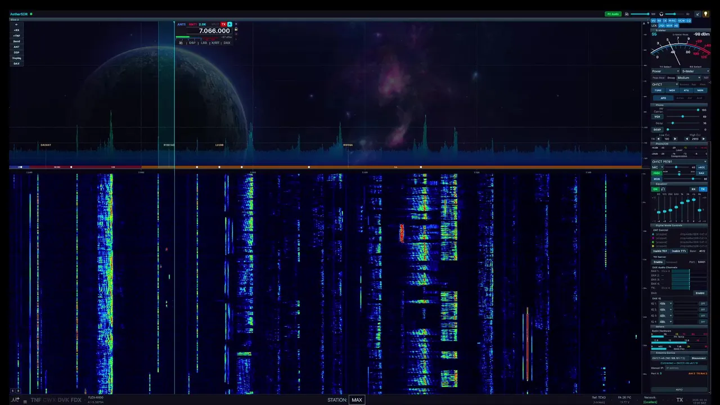Select the X/RIT tab under slice frequency

[215, 43]
